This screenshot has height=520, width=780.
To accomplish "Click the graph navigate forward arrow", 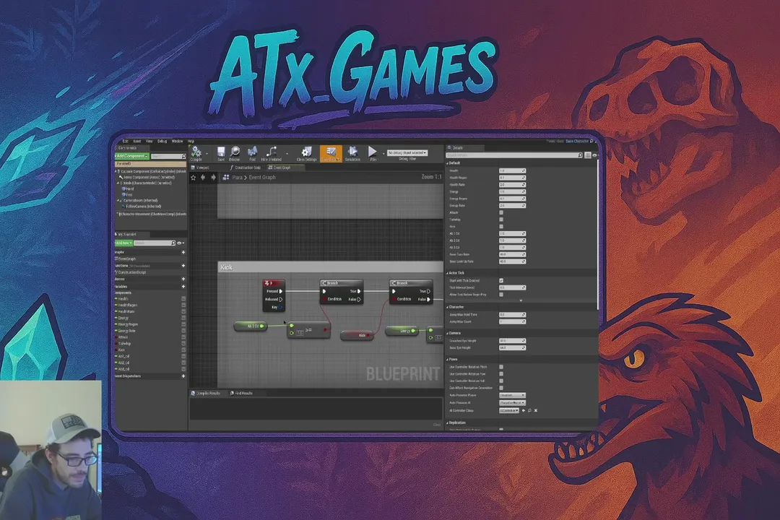I will [213, 178].
